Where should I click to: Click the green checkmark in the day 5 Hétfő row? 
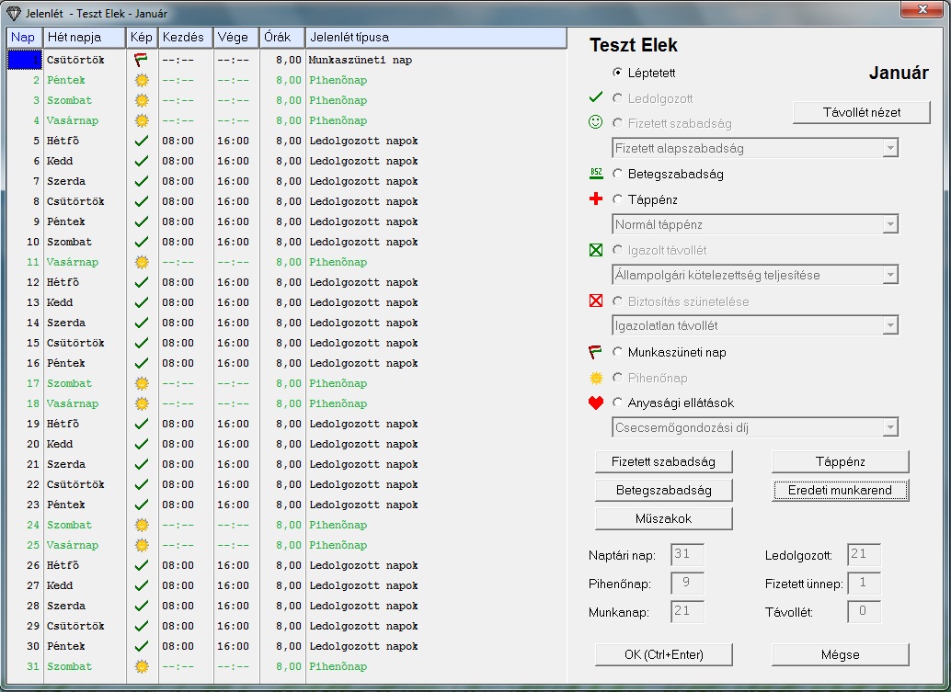[141, 141]
